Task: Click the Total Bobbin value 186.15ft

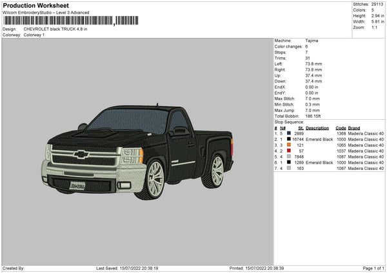Action: pyautogui.click(x=313, y=116)
